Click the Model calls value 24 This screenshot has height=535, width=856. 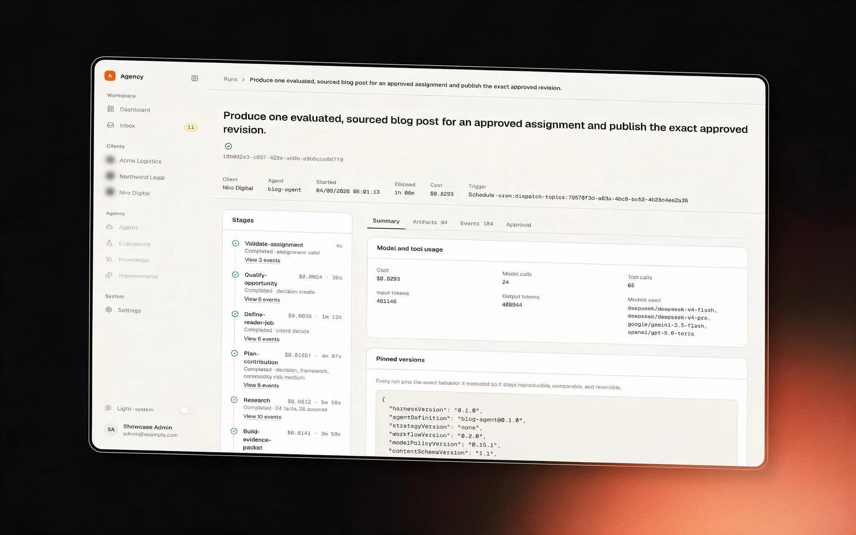[x=505, y=282]
